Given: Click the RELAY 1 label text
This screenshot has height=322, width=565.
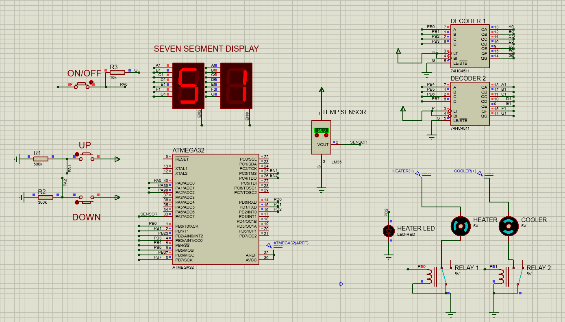Looking at the screenshot, I should (467, 268).
